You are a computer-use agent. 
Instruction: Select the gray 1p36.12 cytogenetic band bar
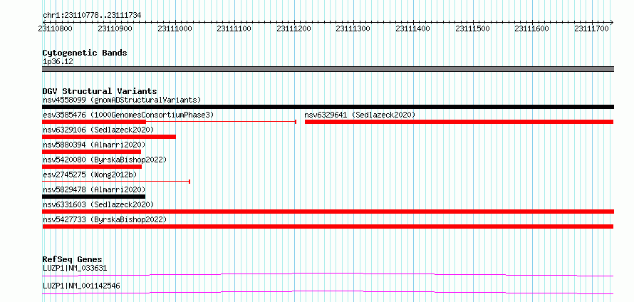tap(328, 69)
